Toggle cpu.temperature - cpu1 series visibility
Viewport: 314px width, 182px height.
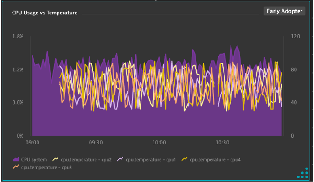point(151,160)
